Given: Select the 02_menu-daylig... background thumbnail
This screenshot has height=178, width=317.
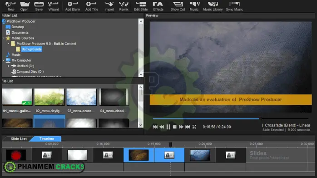Looking at the screenshot, I should [x=50, y=97].
